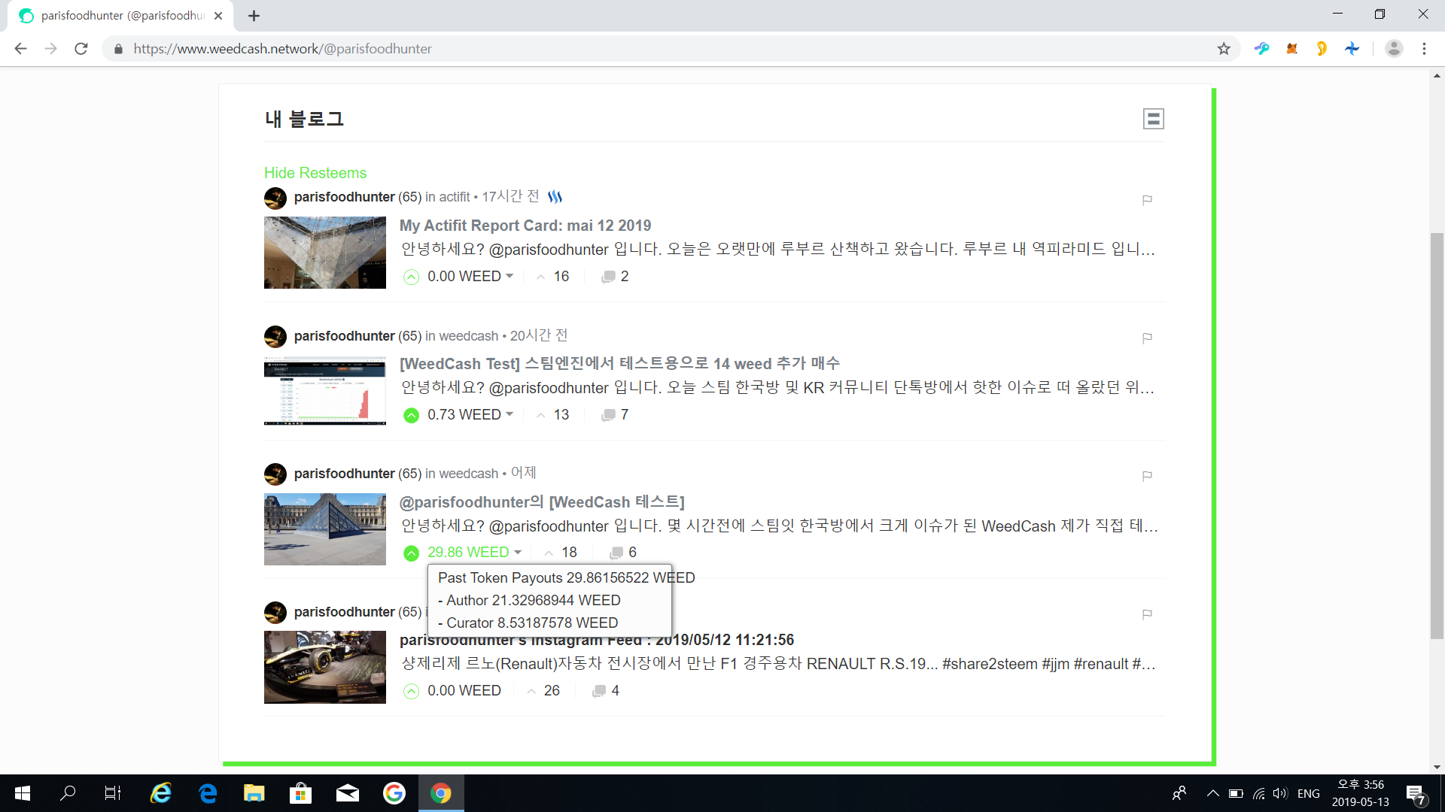Screen dimensions: 1445x812
Task: Launch Microsoft Edge from taskbar
Action: coord(208,793)
